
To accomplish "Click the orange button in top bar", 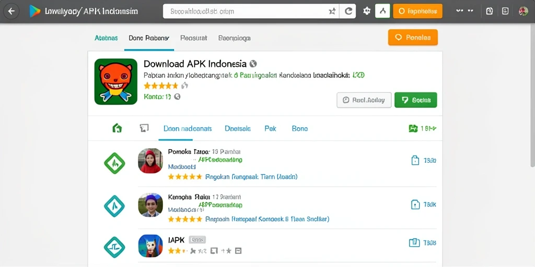I will (x=417, y=11).
